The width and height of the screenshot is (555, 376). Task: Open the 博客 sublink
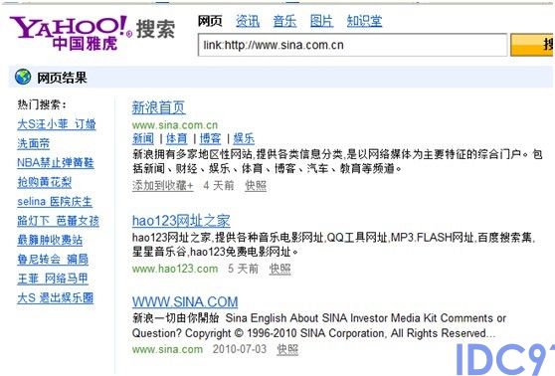(x=210, y=138)
